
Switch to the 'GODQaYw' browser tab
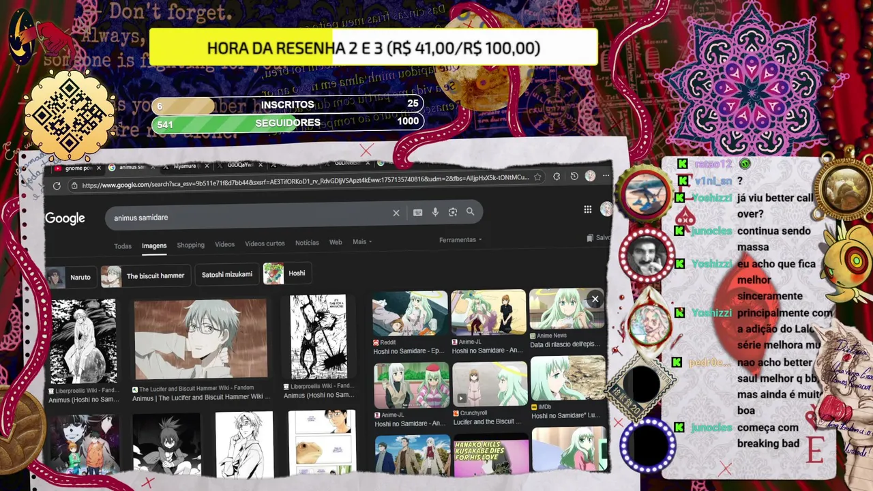point(239,166)
